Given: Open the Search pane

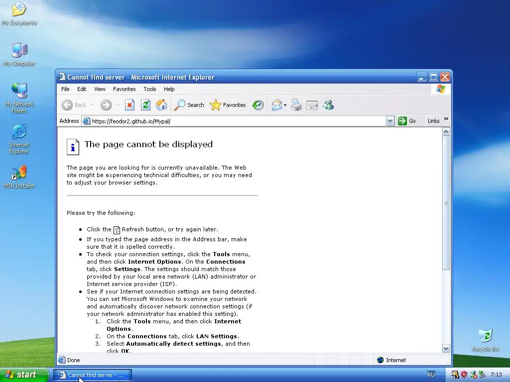Looking at the screenshot, I should [189, 105].
